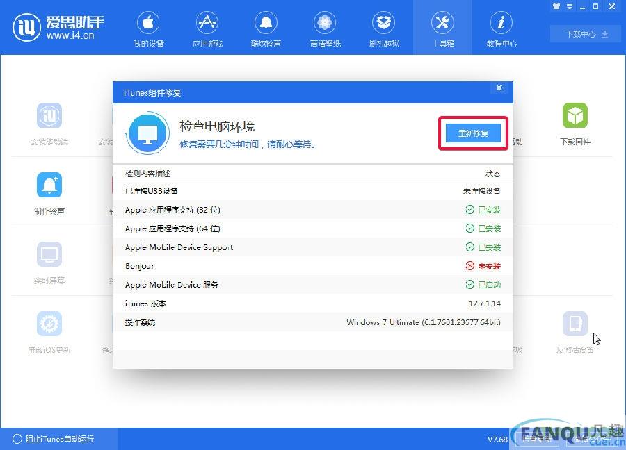Click the www.i4.cn website text

pos(70,35)
